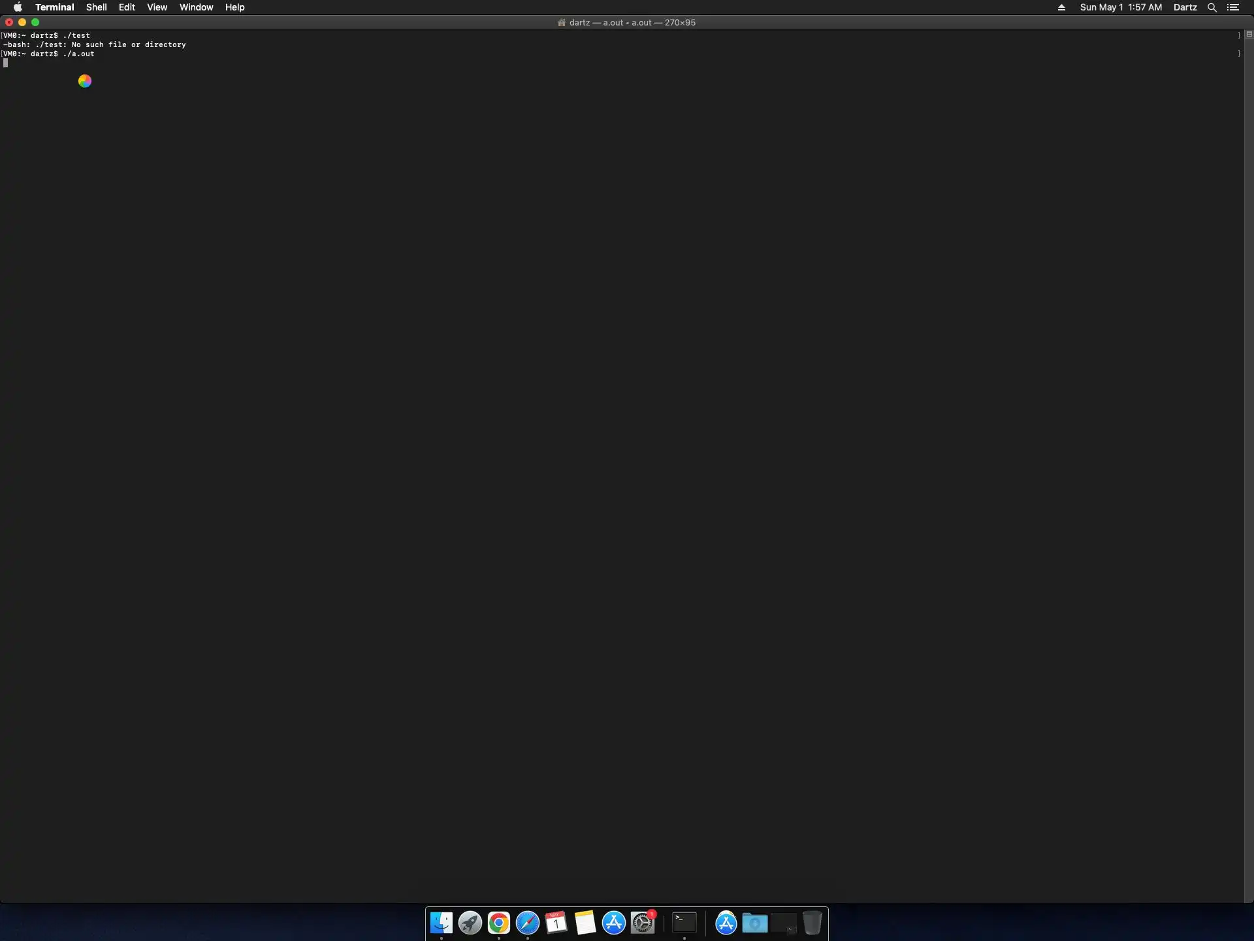Open the Trash in the Dock
Screen dimensions: 1254x941
pyautogui.click(x=812, y=923)
